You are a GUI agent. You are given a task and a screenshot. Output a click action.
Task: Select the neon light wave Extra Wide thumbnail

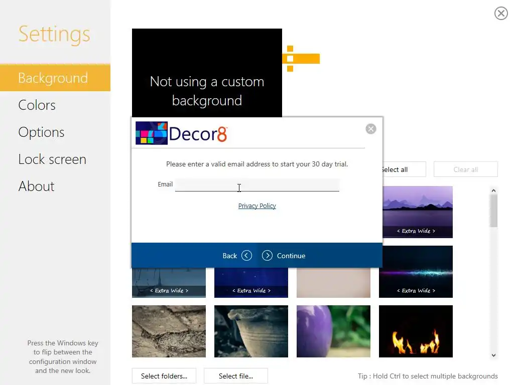416,272
